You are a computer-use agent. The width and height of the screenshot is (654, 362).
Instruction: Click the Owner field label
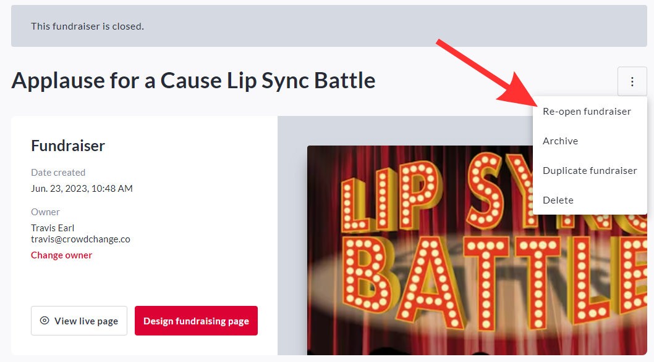pyautogui.click(x=45, y=212)
